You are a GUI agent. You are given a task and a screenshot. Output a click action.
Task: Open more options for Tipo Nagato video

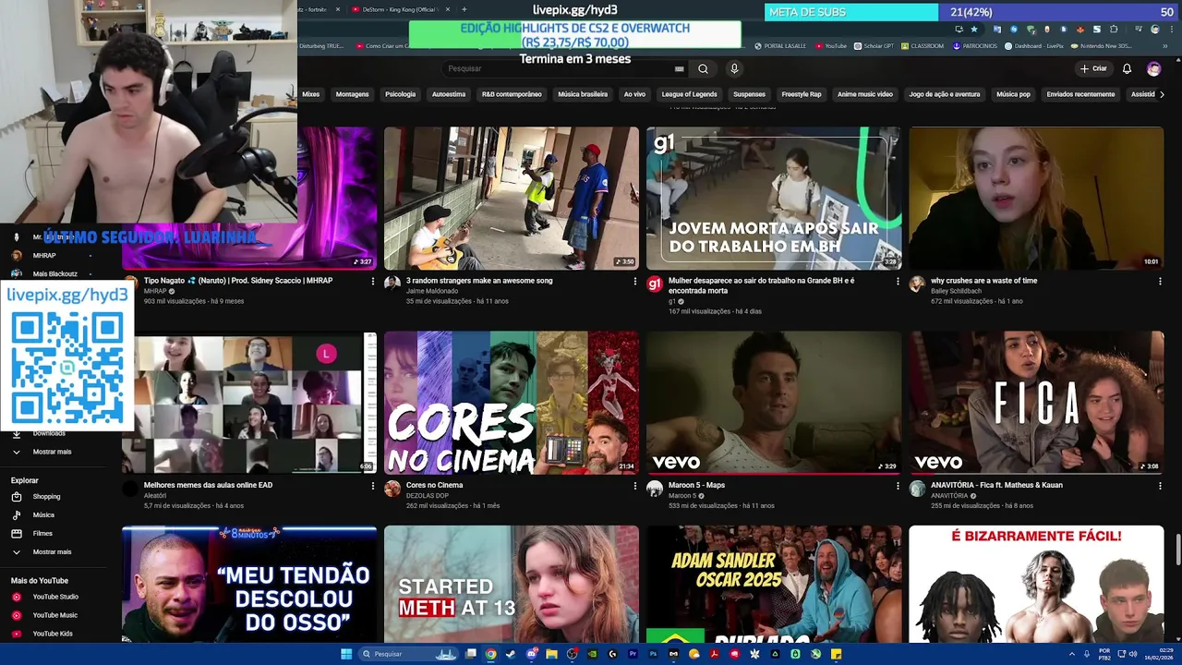(372, 282)
